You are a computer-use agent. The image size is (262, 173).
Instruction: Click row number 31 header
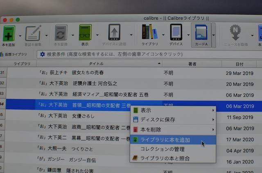(2, 72)
